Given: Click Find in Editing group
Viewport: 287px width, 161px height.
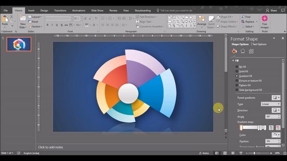Looking at the screenshot, I should [246, 17].
